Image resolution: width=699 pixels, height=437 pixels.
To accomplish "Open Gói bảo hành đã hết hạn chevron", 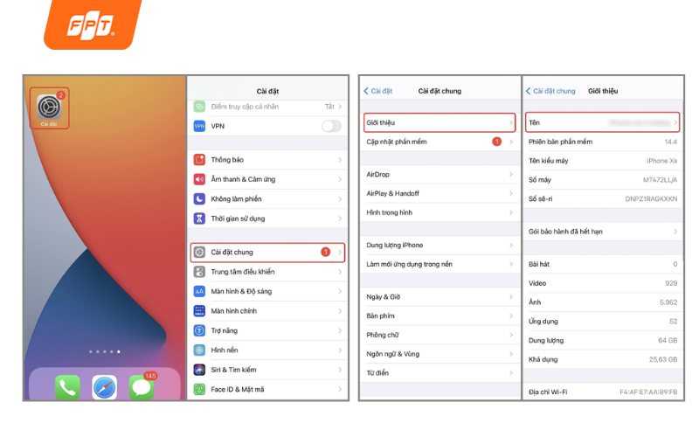I will pyautogui.click(x=675, y=232).
